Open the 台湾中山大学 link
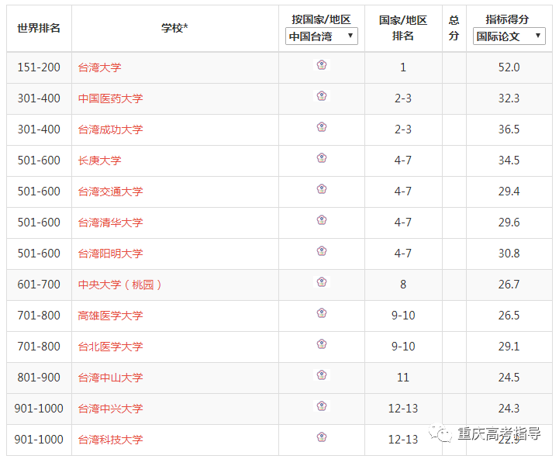Image resolution: width=559 pixels, height=459 pixels. point(110,378)
